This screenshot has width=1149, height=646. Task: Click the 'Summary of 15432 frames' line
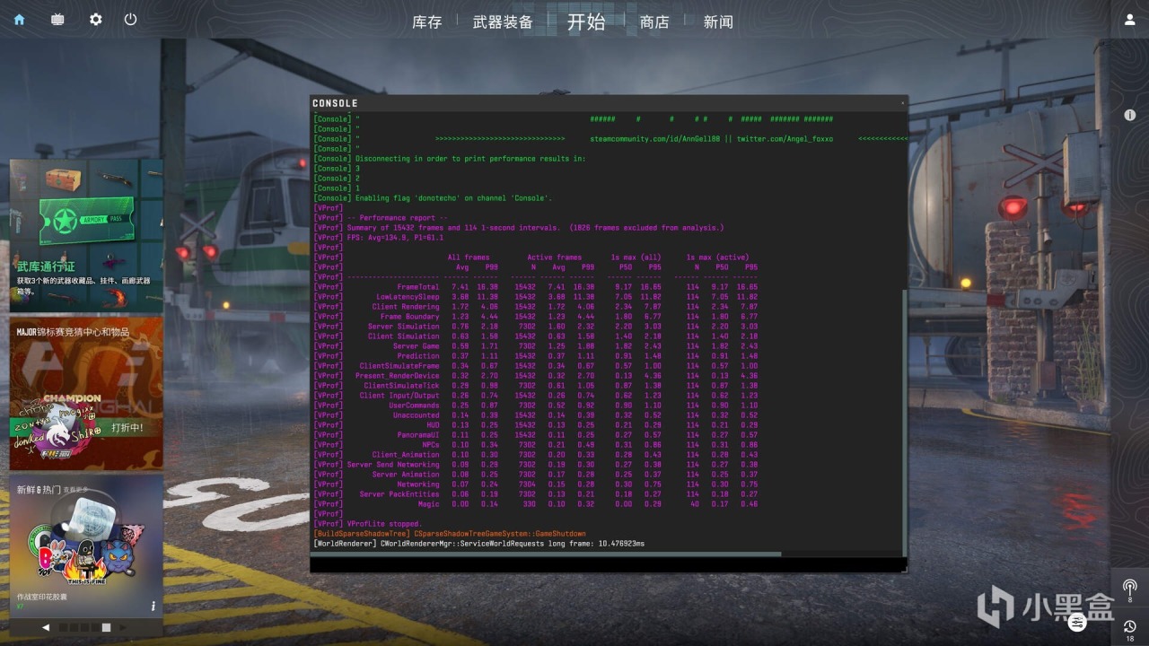pos(518,228)
